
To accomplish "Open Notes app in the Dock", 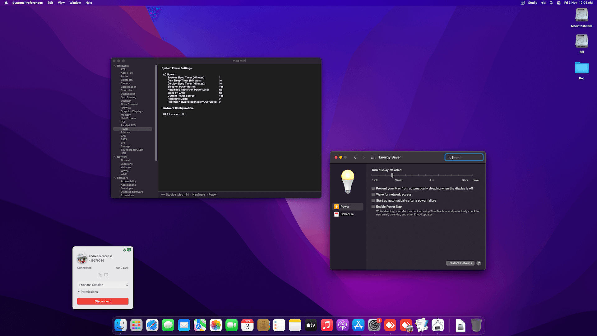I will click(x=295, y=325).
